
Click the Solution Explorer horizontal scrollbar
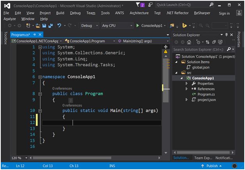203,152
